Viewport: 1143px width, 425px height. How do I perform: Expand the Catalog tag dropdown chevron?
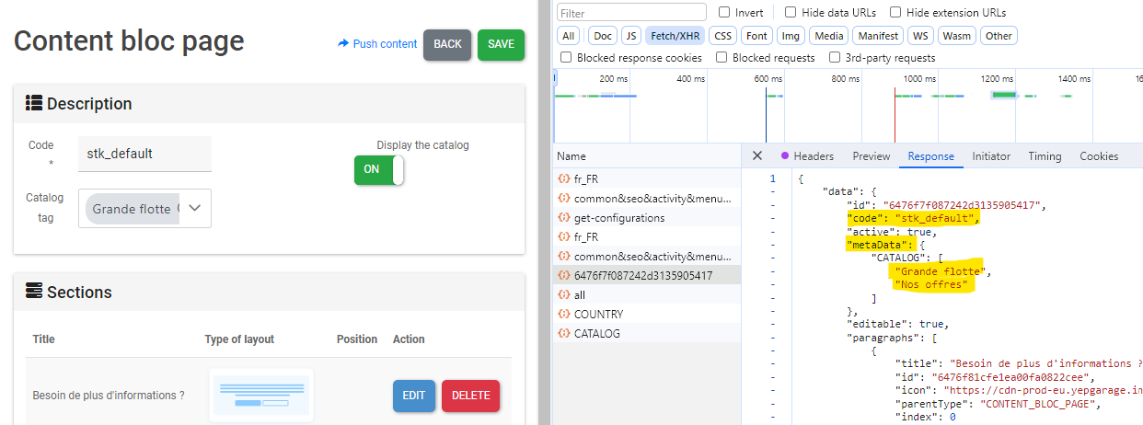point(194,208)
